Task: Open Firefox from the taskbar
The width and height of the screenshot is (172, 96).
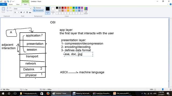Action: pos(48,94)
